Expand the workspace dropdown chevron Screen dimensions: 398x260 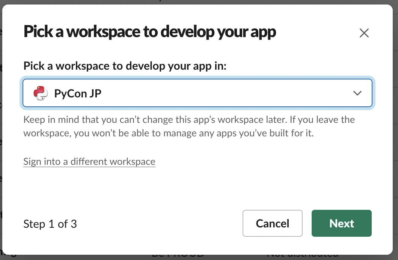pyautogui.click(x=357, y=93)
